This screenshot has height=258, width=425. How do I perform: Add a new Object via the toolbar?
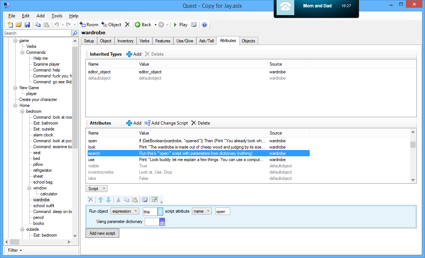[112, 25]
